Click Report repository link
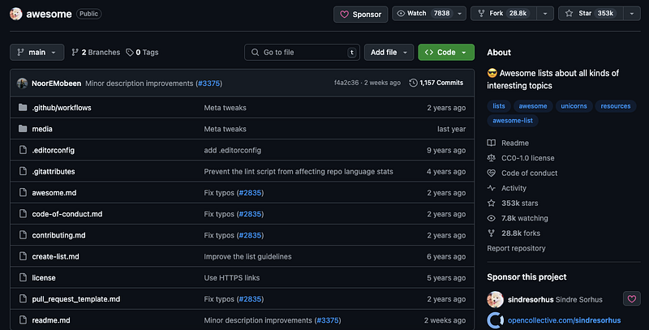This screenshot has width=649, height=330. [x=516, y=248]
